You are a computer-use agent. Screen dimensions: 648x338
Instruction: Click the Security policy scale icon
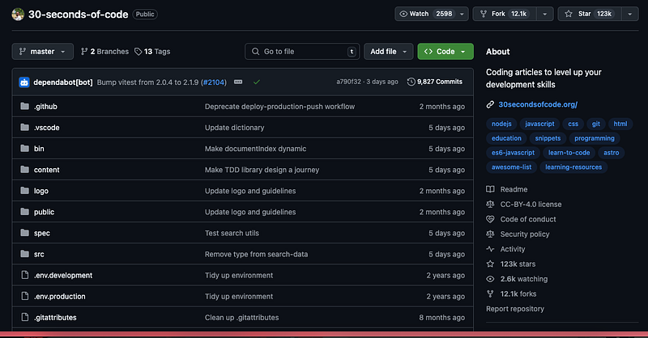coord(490,234)
